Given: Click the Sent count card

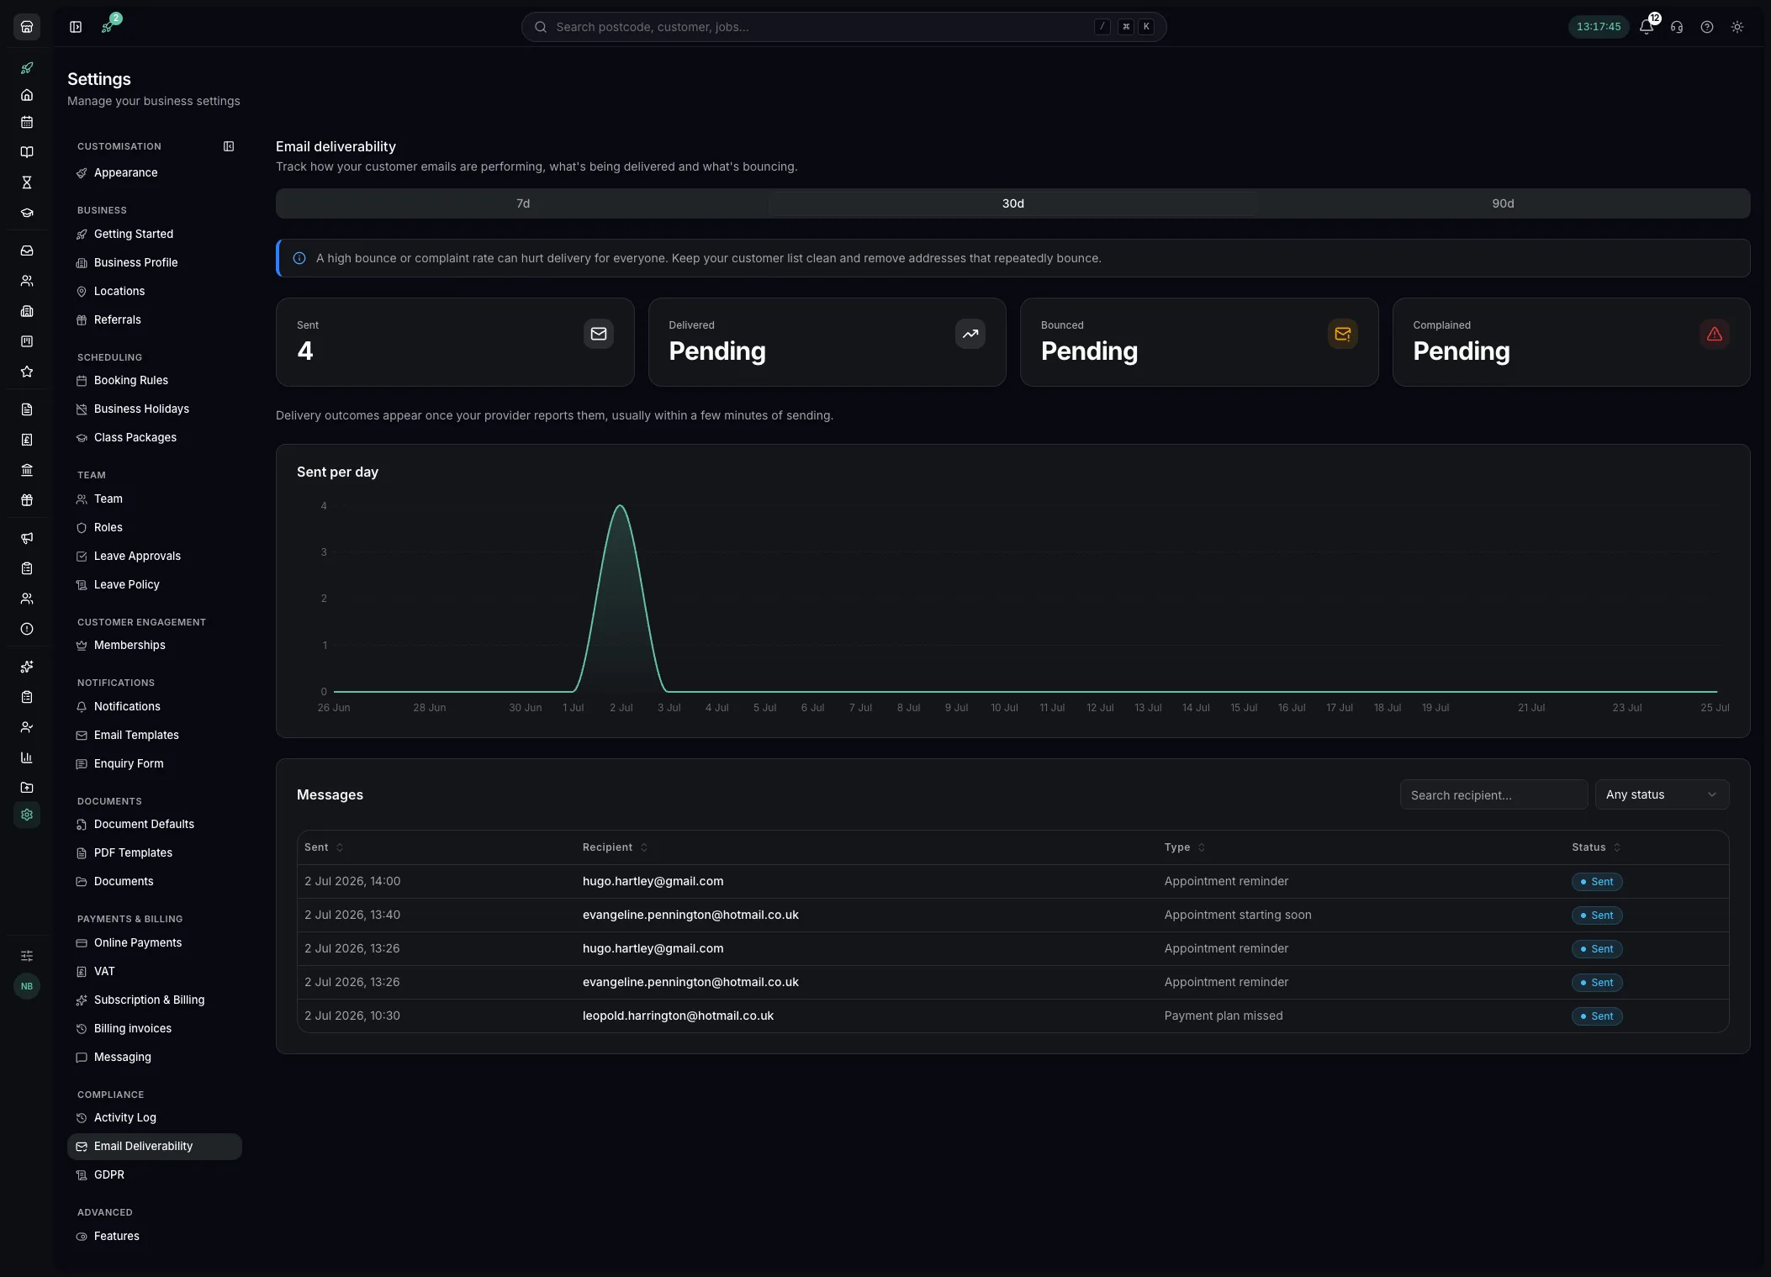Looking at the screenshot, I should 455,342.
